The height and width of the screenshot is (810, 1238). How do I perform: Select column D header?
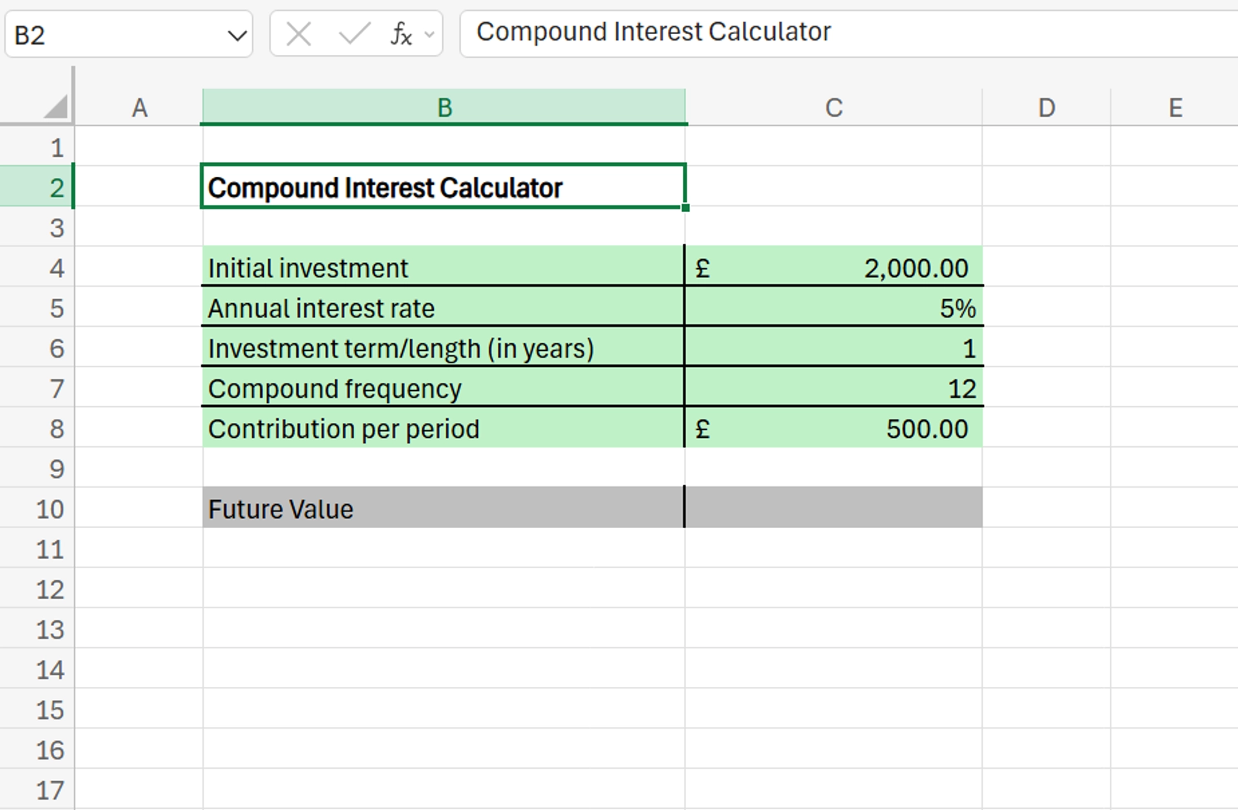[x=1046, y=107]
